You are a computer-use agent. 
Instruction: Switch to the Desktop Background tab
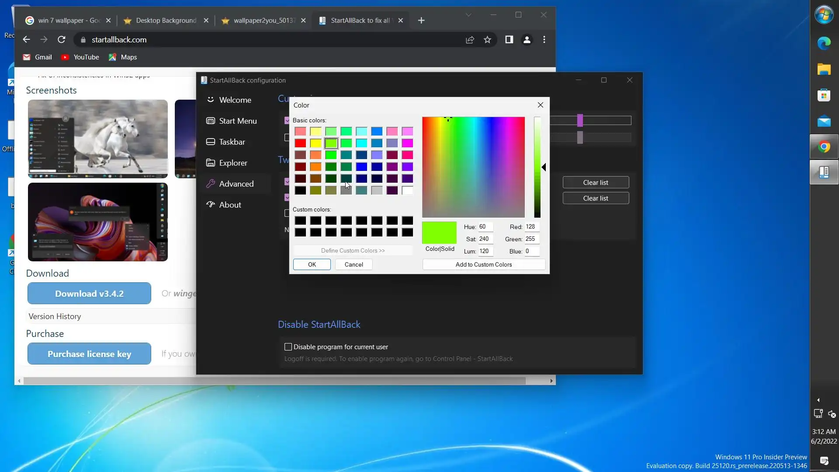[166, 21]
